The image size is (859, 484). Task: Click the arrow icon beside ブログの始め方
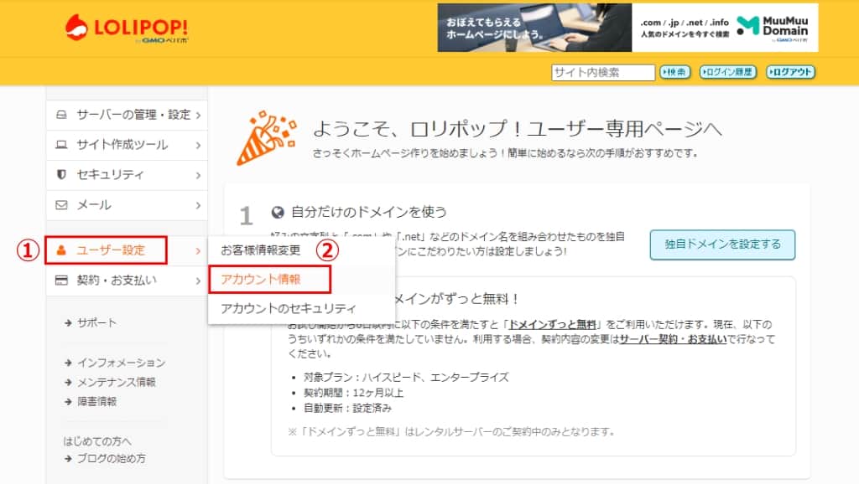tap(69, 459)
